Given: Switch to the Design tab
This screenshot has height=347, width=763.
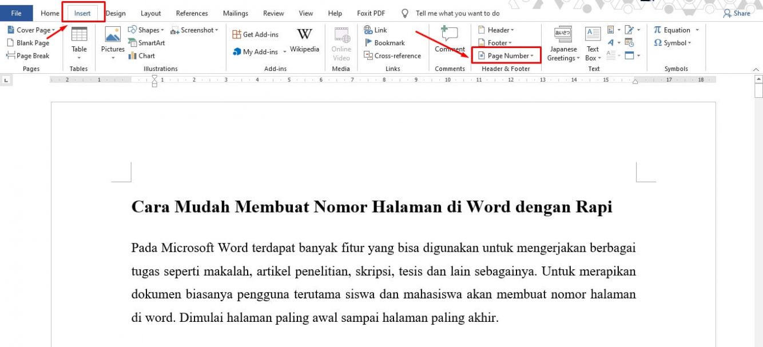Looking at the screenshot, I should click(x=116, y=13).
